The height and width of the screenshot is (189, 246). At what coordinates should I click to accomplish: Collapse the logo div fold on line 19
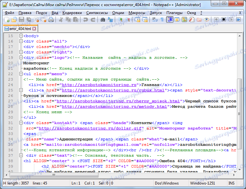click(x=21, y=58)
